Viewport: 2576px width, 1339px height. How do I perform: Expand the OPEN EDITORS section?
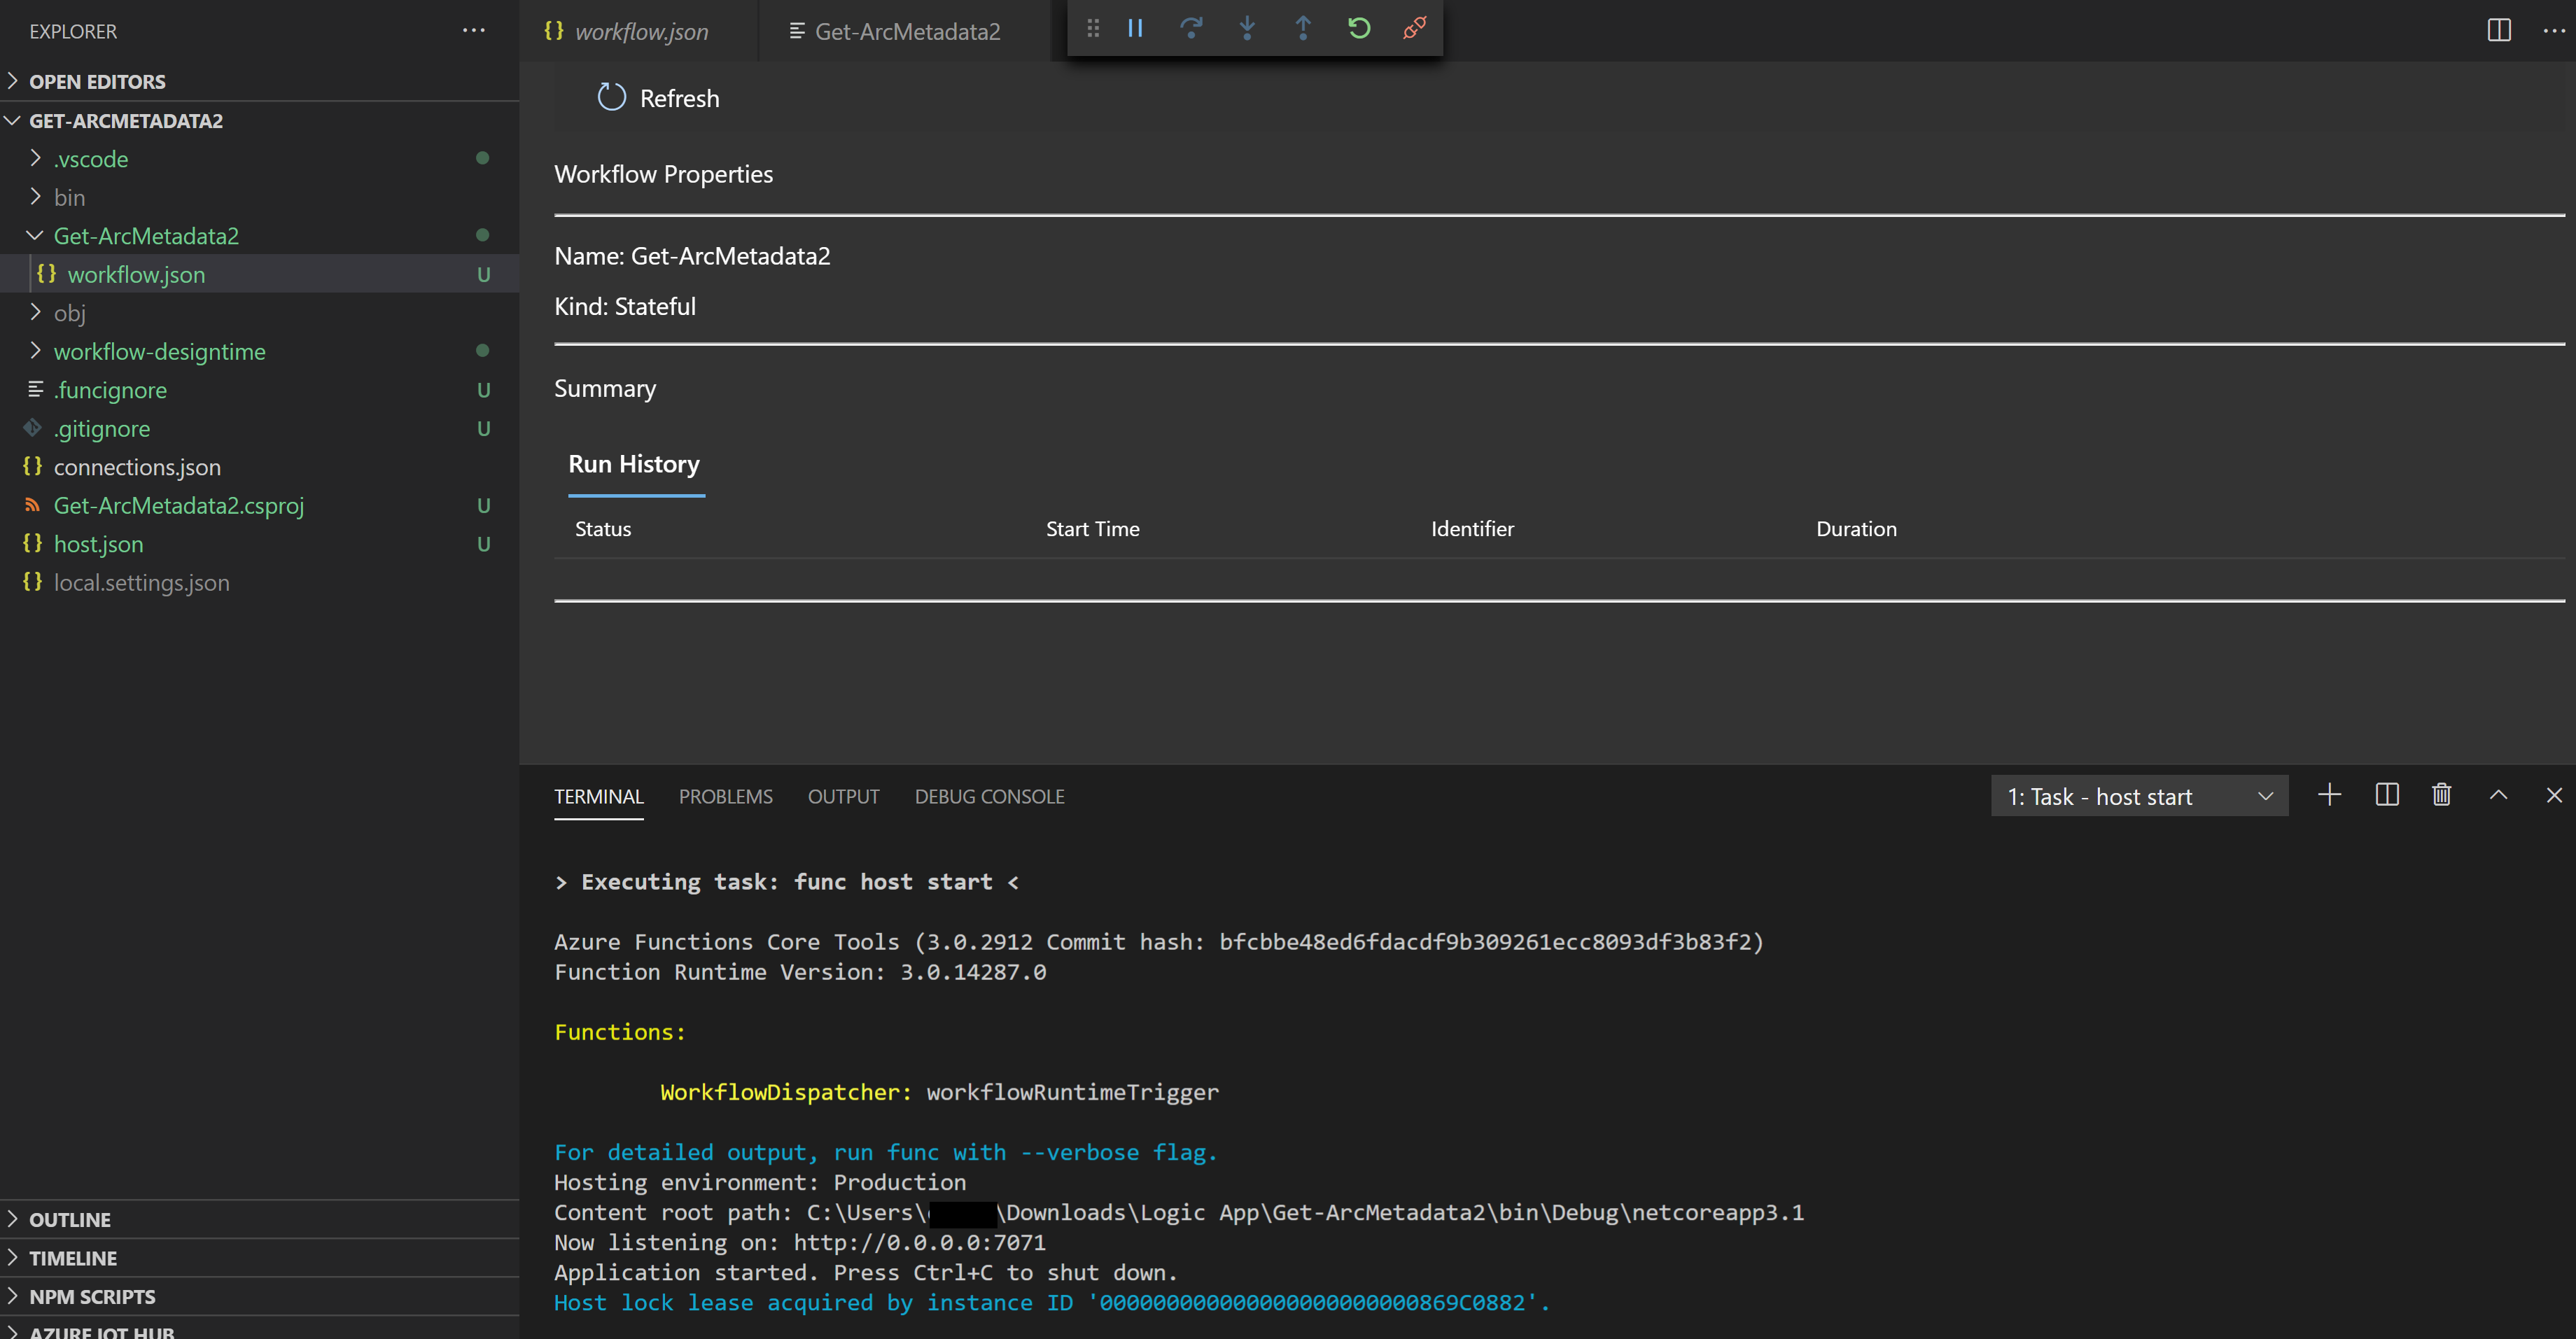point(97,82)
